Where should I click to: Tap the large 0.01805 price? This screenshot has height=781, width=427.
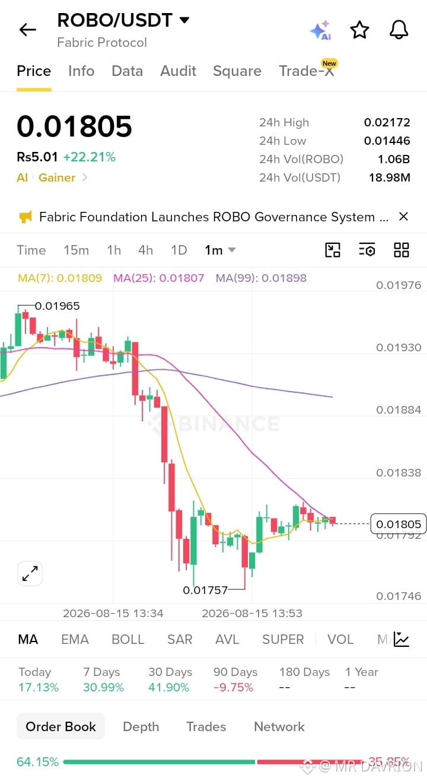pos(74,126)
